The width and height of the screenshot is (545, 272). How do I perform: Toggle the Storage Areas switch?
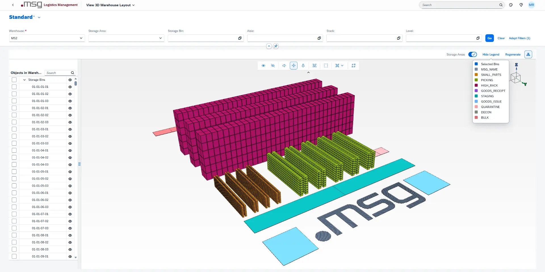[473, 54]
